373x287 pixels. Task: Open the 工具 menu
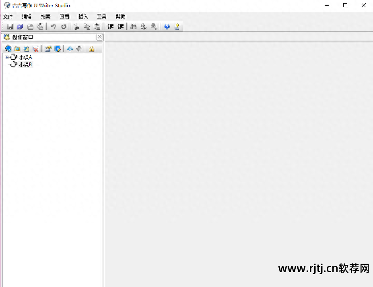point(101,17)
